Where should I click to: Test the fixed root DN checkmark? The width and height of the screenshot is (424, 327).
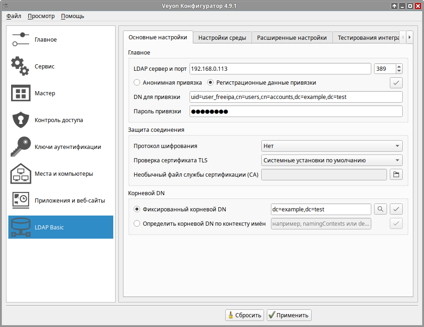(396, 209)
